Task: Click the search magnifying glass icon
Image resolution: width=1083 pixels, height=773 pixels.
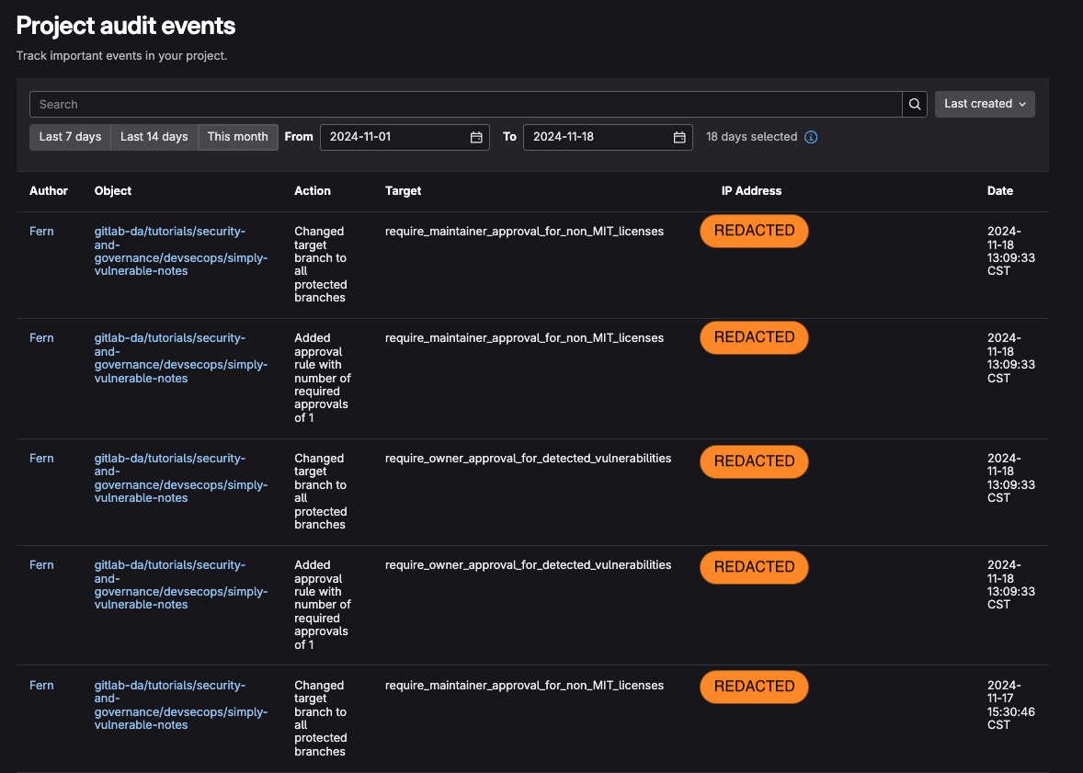Action: (x=914, y=104)
